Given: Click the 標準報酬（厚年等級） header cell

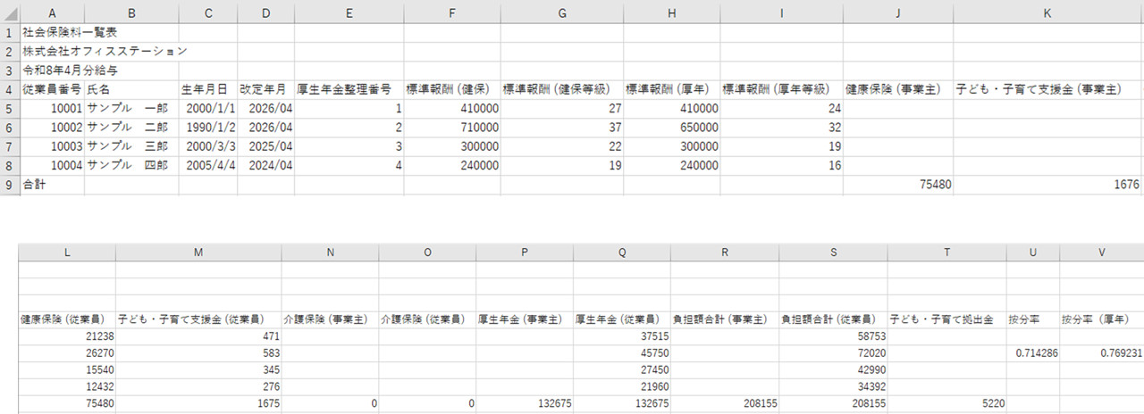Looking at the screenshot, I should pos(781,89).
